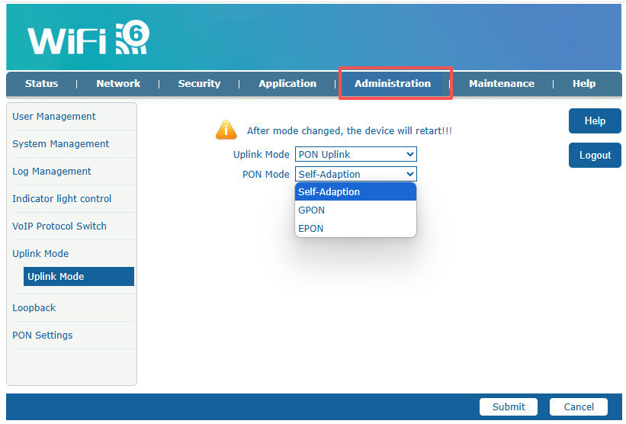Open Indicator light control settings
The height and width of the screenshot is (424, 626).
62,199
